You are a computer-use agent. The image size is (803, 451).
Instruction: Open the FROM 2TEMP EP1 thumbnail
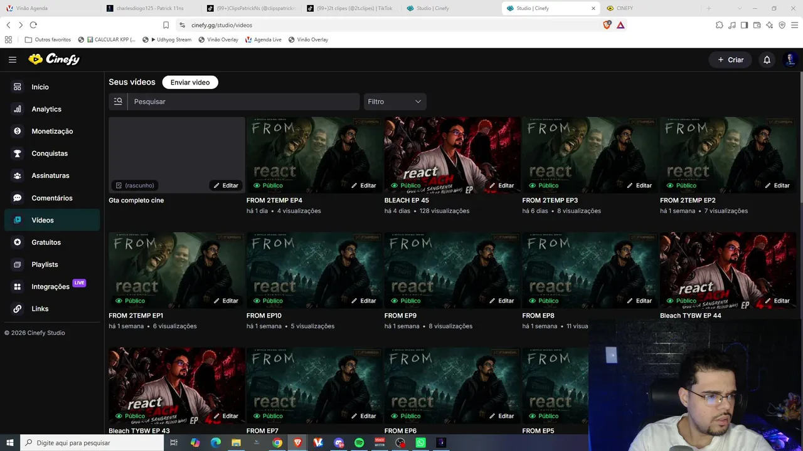coord(177,270)
